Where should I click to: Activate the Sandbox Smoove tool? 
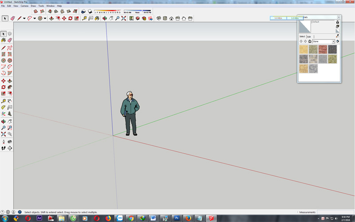pyautogui.click(x=50, y=12)
